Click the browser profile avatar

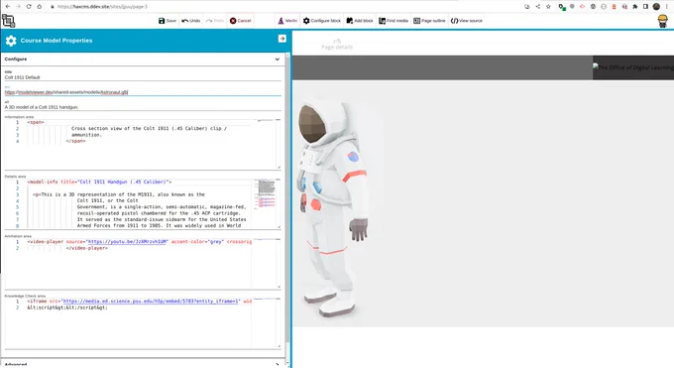pyautogui.click(x=656, y=7)
